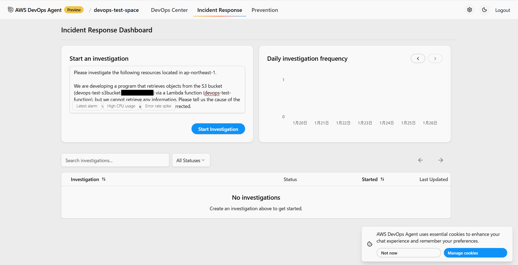The image size is (518, 265).
Task: Sort by Started column sort icon
Action: [x=382, y=179]
